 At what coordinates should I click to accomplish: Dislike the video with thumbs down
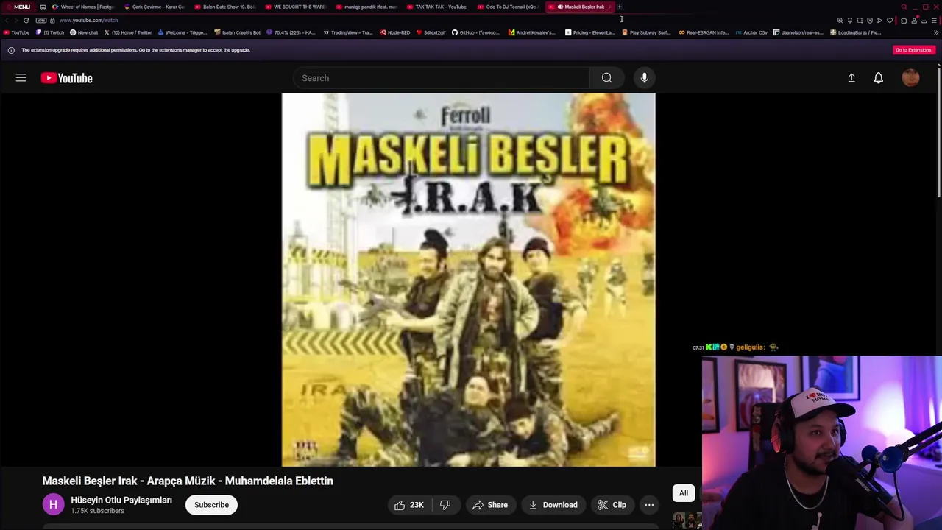click(445, 505)
